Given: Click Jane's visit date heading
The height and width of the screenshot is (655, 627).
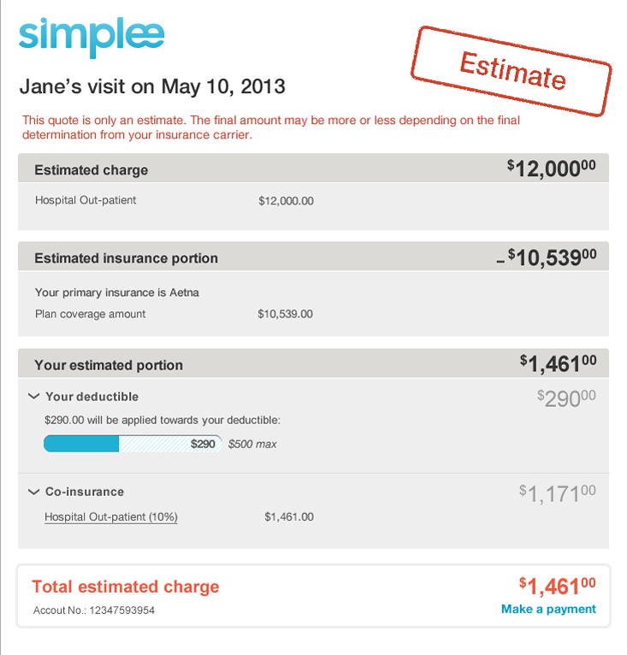Looking at the screenshot, I should click(152, 86).
